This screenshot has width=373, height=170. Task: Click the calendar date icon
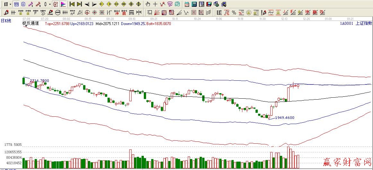187,4
